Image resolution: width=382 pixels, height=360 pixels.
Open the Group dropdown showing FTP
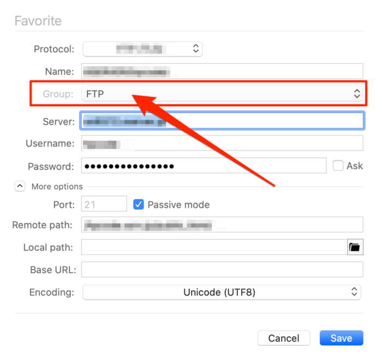[222, 94]
